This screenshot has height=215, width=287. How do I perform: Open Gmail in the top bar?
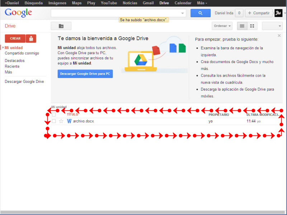(x=148, y=3)
